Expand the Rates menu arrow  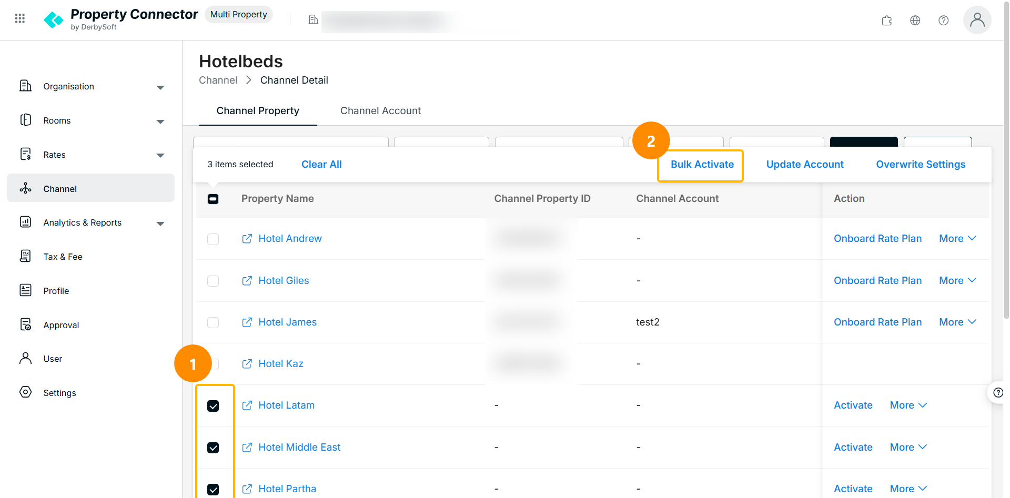160,155
